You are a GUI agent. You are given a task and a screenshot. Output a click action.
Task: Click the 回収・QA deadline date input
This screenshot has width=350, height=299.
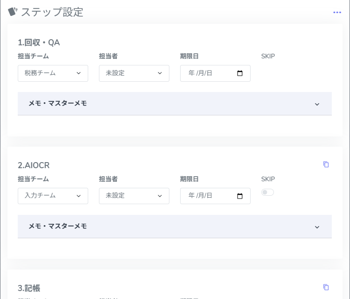pos(210,73)
